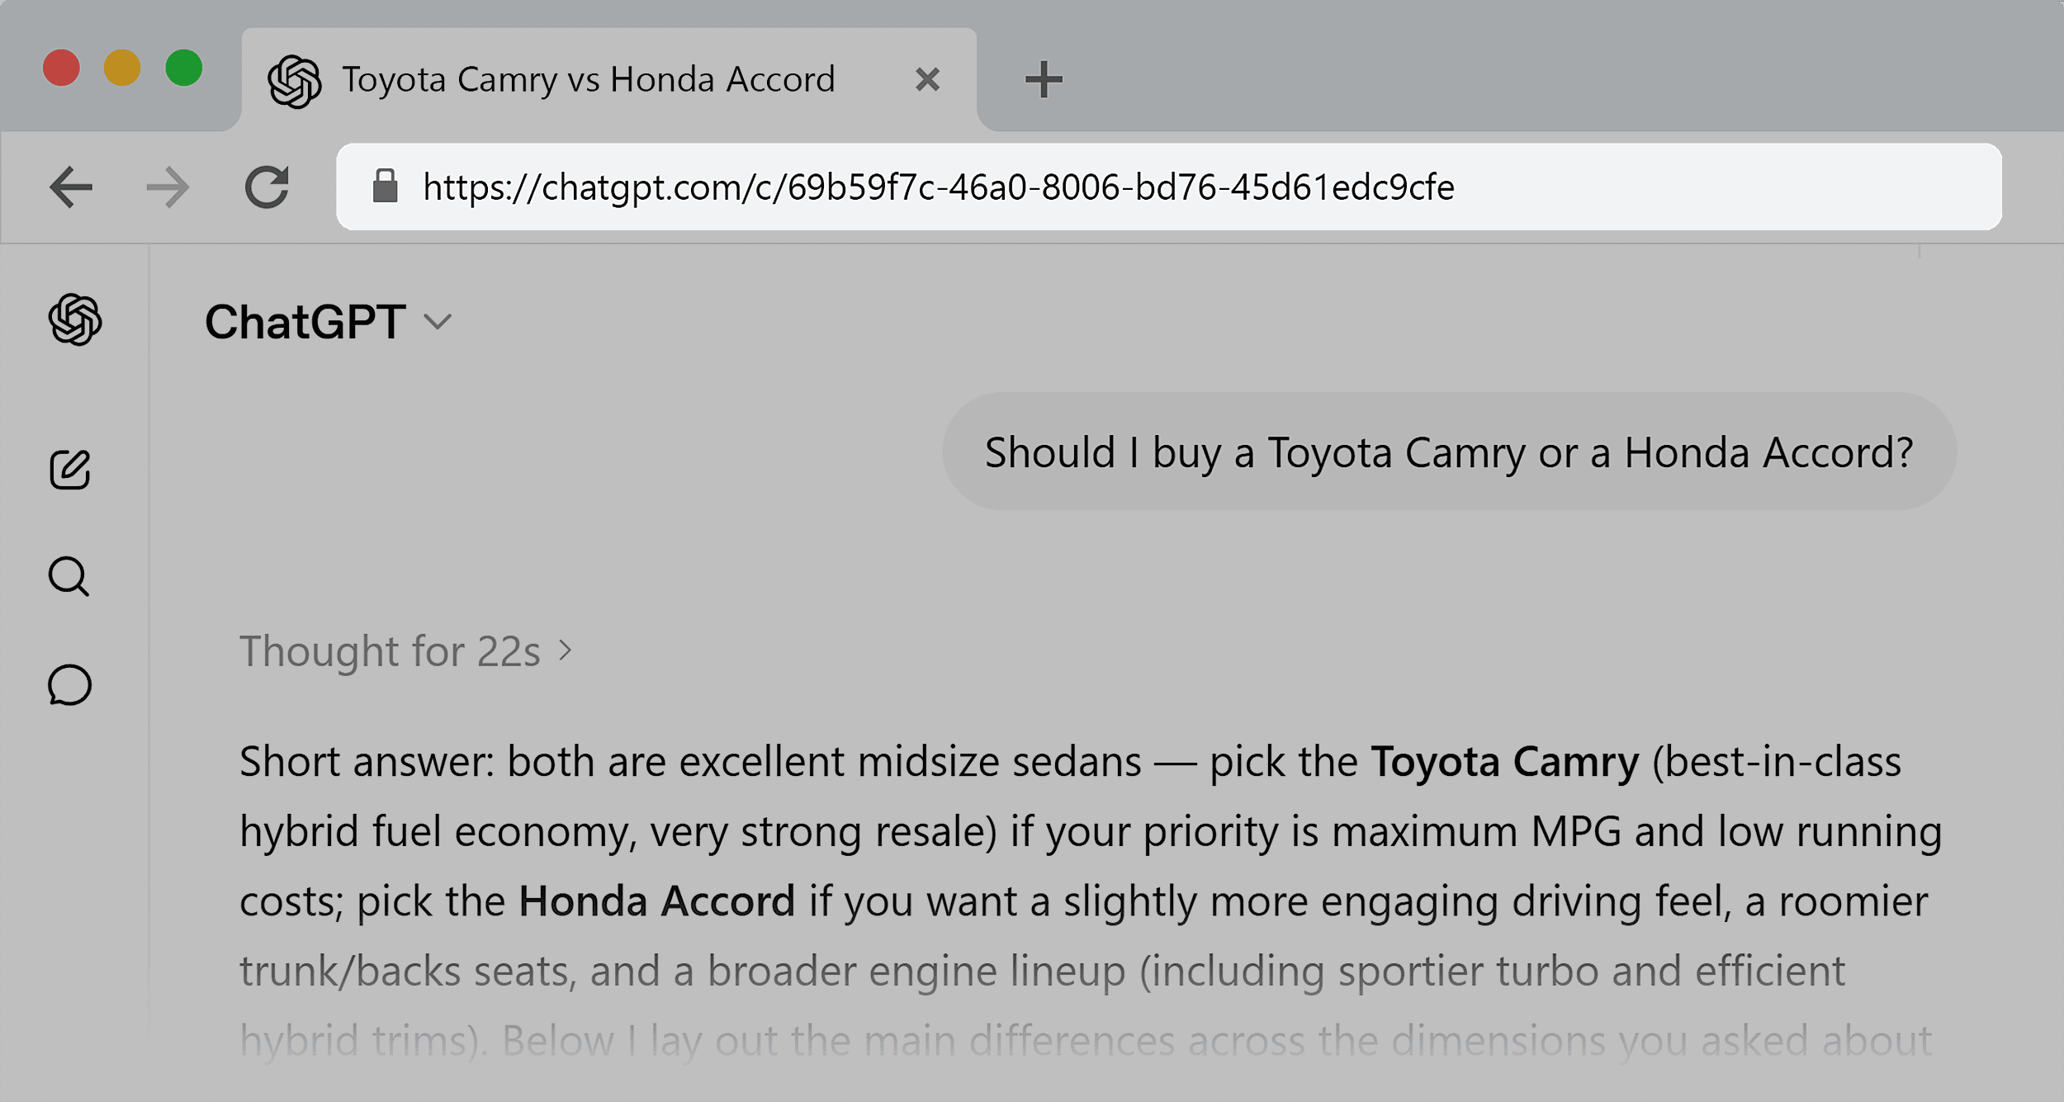This screenshot has height=1102, width=2064.
Task: Open the ChatGPT model selector dropdown
Action: point(329,321)
